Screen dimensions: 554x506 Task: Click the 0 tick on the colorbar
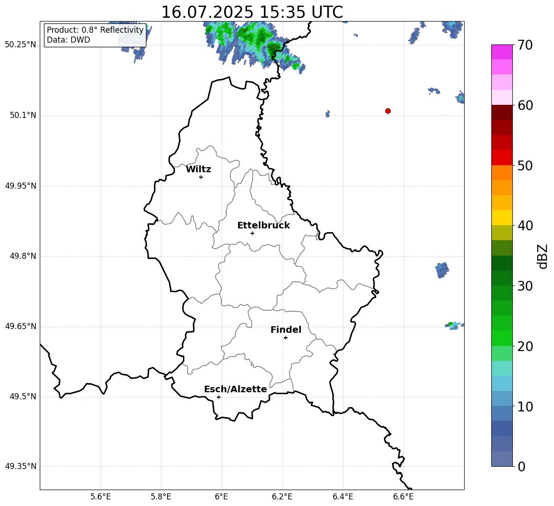coord(521,466)
